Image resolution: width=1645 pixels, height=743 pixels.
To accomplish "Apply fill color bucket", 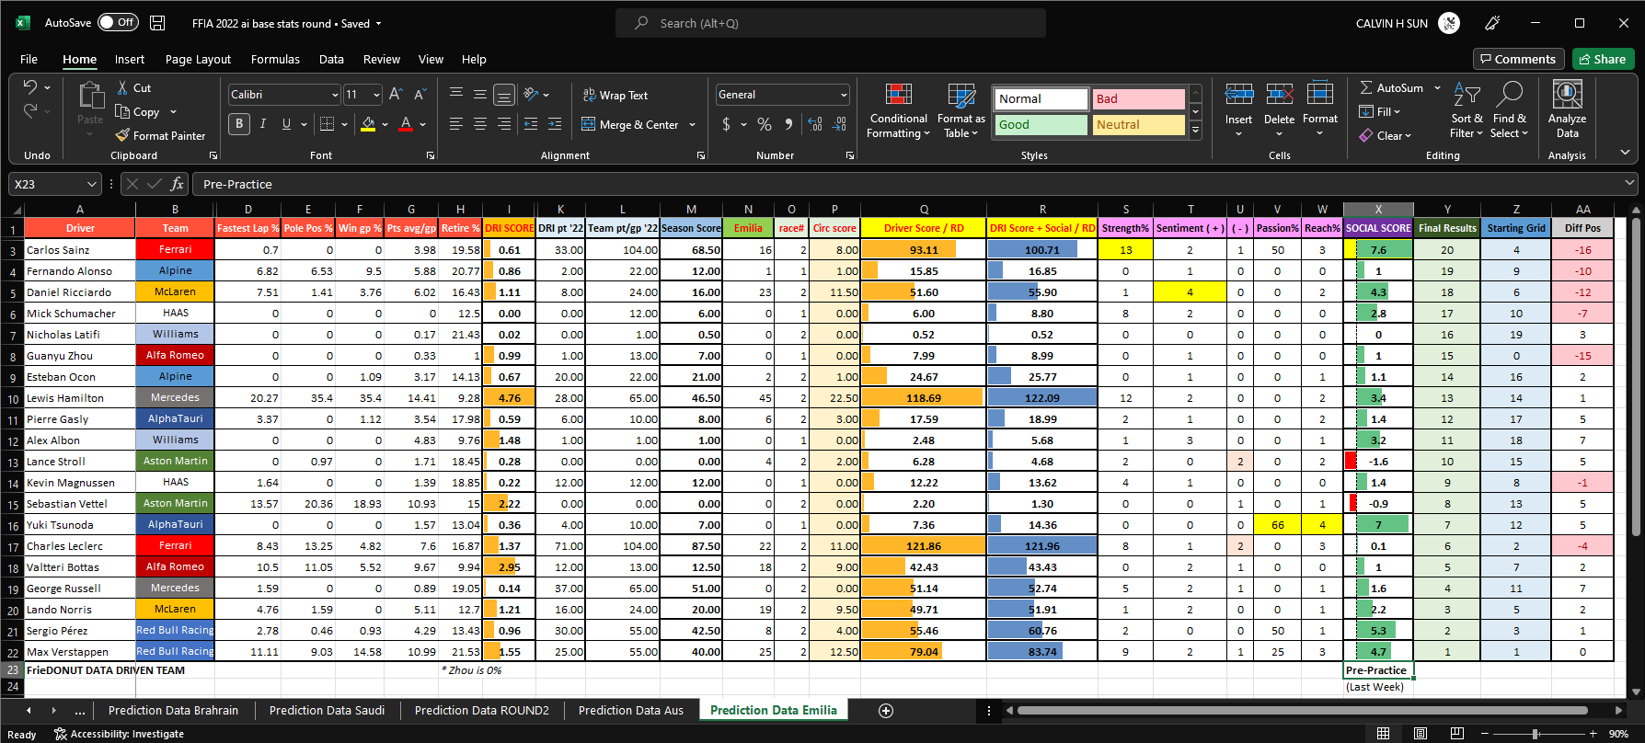I will click(x=368, y=123).
